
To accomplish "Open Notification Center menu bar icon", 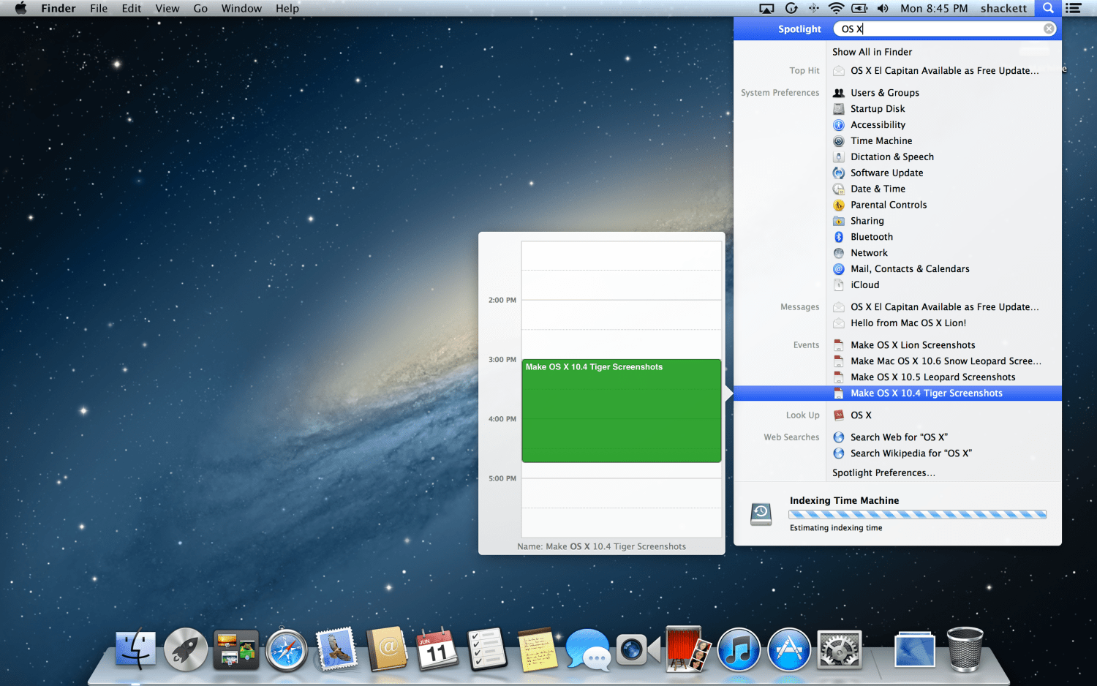I will point(1073,8).
